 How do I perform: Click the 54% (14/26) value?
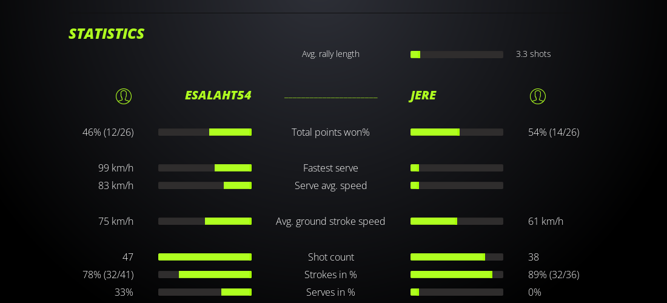pos(554,132)
